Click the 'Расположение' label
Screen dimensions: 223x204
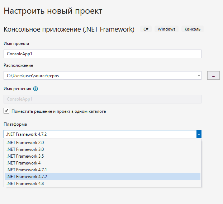coord(18,65)
